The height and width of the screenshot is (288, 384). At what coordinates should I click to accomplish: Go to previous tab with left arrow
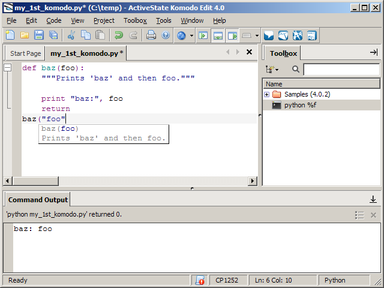point(228,52)
